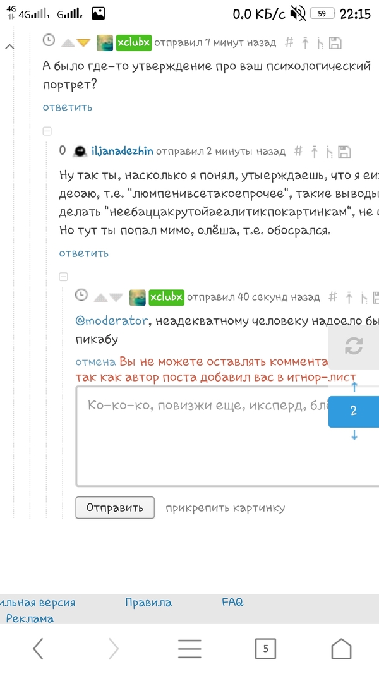Jump to next new comment arrow

point(354,435)
